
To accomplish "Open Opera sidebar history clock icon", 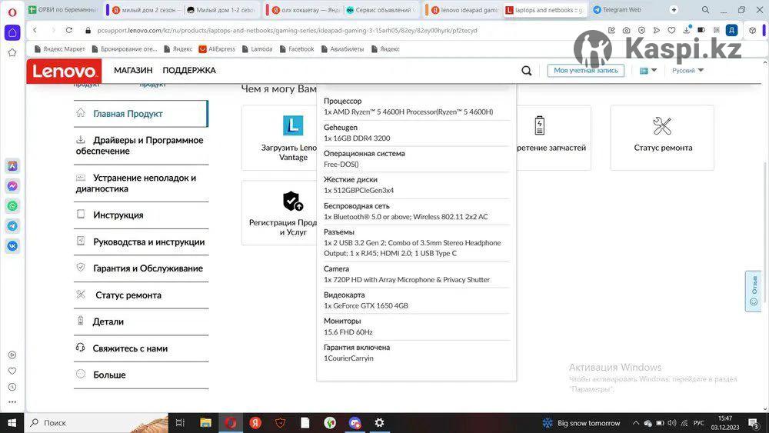I will click(12, 387).
